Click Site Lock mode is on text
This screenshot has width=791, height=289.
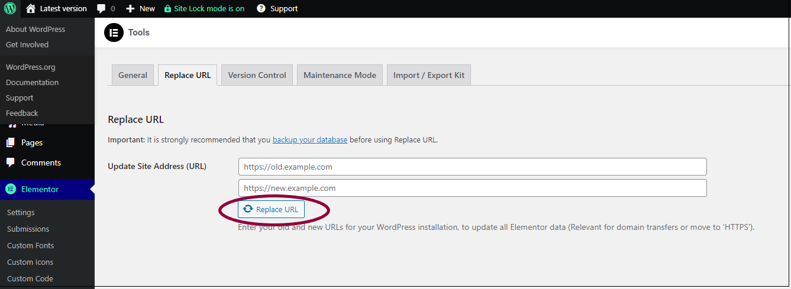point(209,9)
